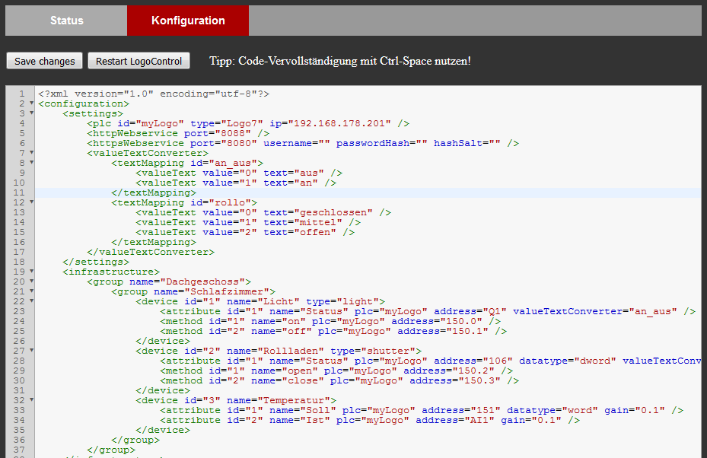Screen dimensions: 707x458
Task: Click the Save changes button
Action: click(45, 61)
